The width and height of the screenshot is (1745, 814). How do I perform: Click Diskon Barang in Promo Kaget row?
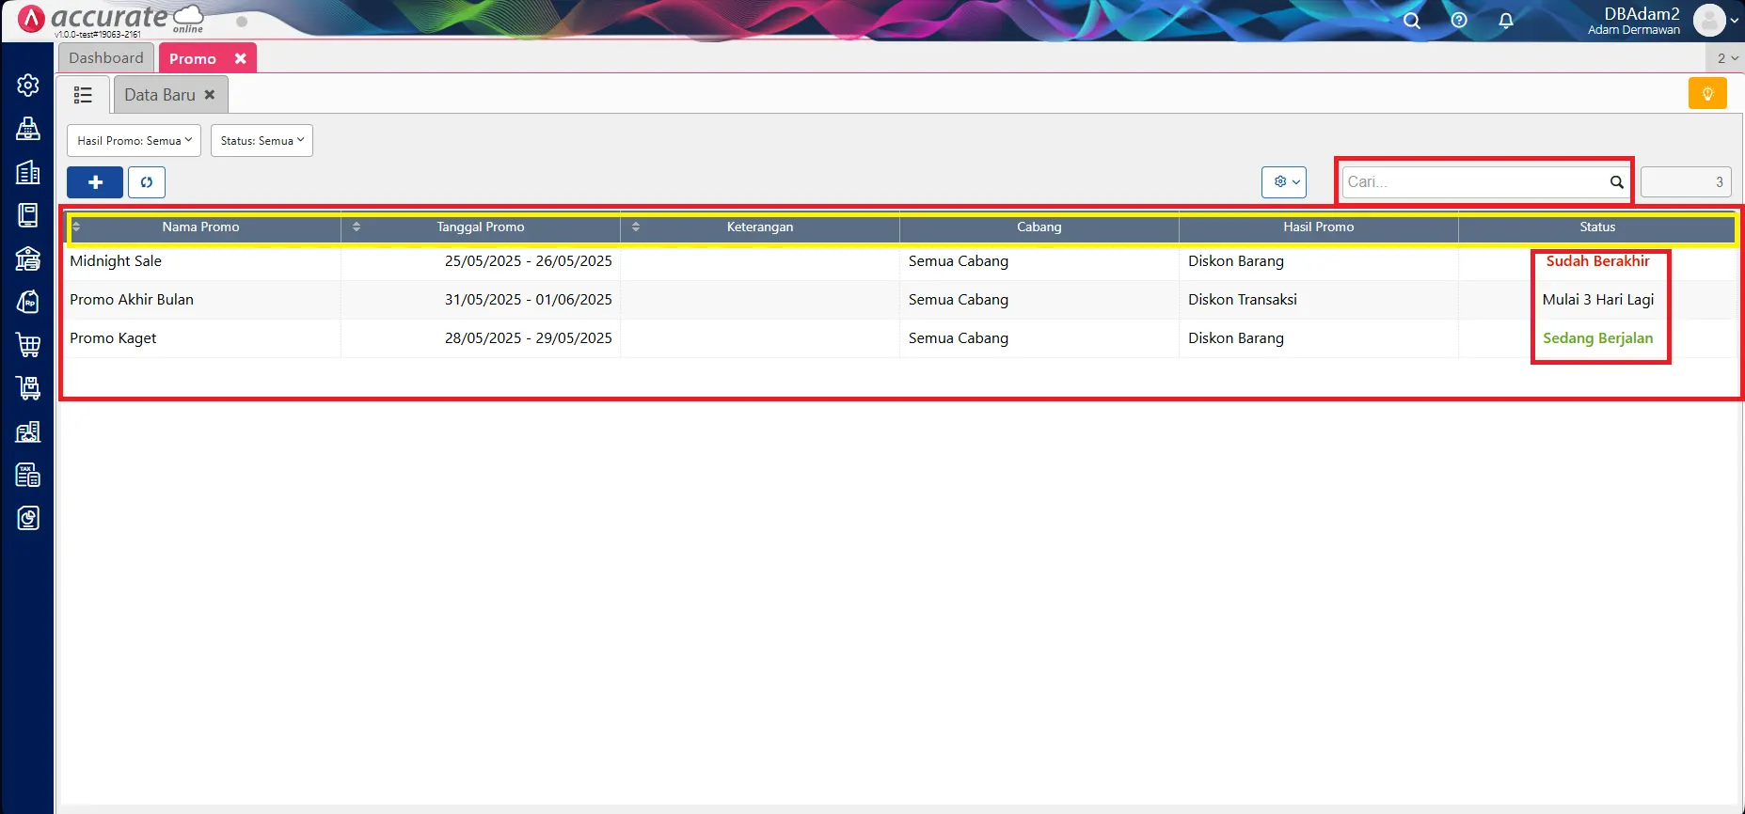tap(1236, 338)
